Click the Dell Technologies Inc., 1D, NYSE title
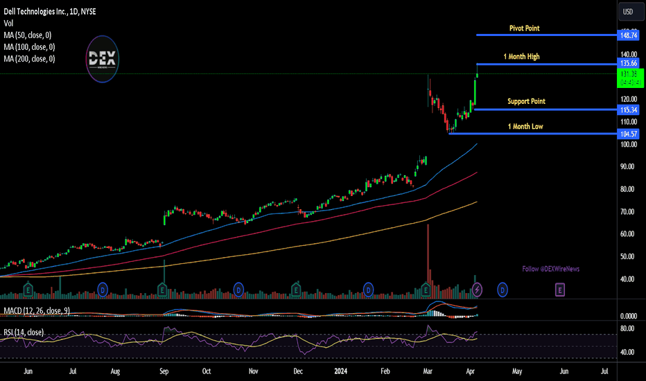This screenshot has width=646, height=381. coord(50,12)
